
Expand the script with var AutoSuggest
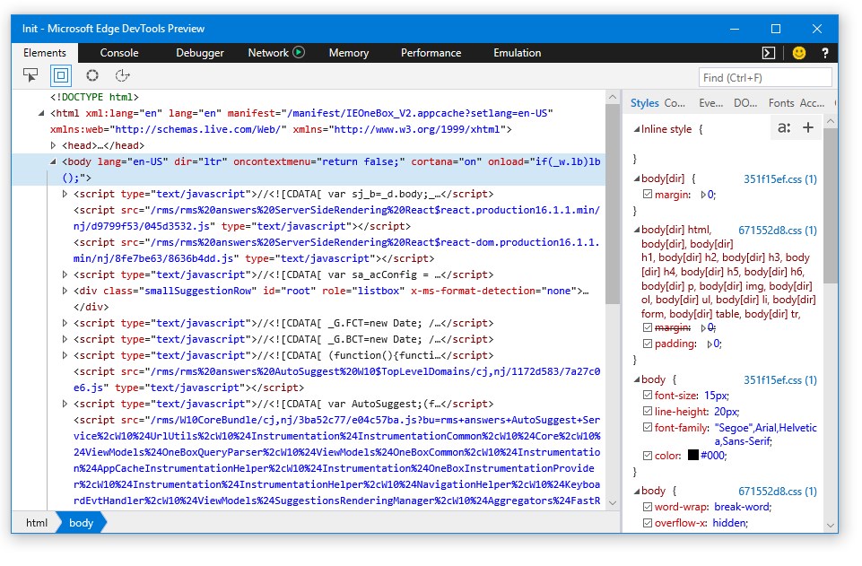65,404
